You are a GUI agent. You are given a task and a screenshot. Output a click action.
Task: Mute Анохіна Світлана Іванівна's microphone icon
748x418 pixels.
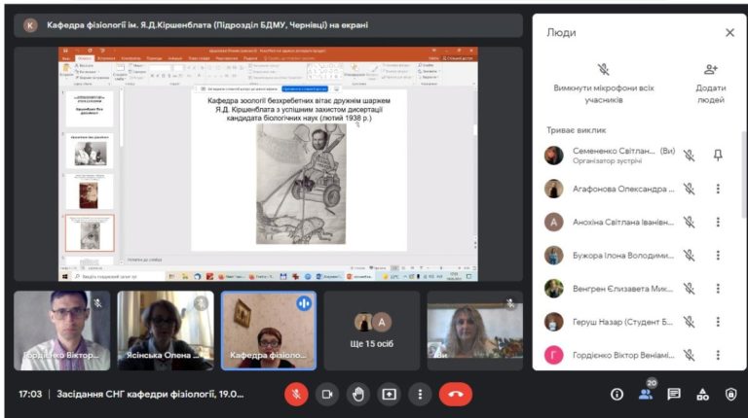689,222
